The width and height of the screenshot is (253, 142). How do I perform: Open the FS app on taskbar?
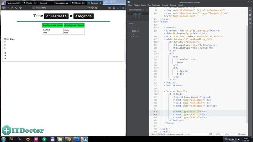[x=36, y=139]
